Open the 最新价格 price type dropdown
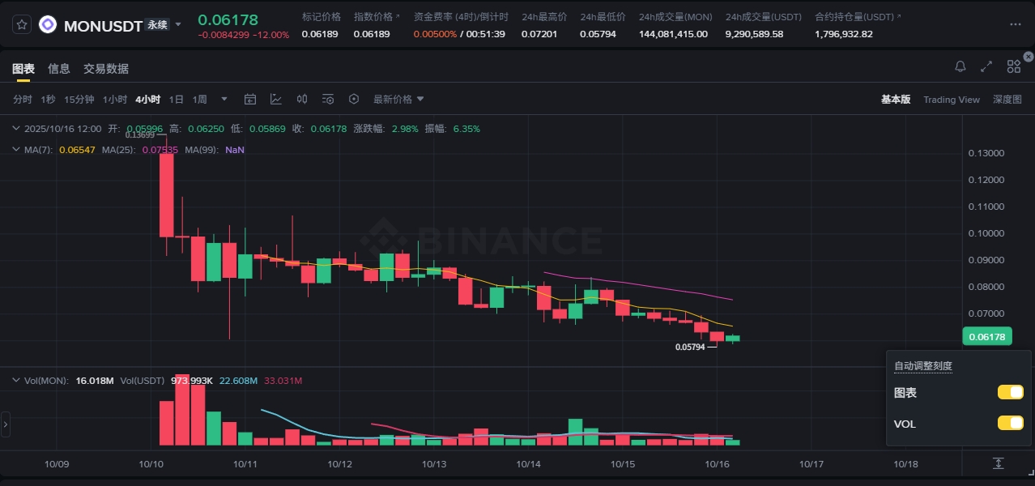 (398, 100)
